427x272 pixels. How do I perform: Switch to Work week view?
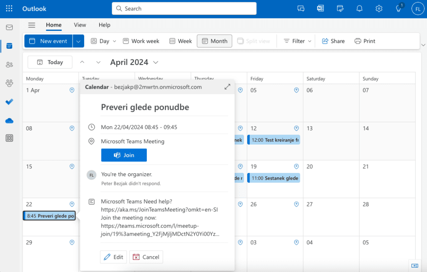[141, 41]
